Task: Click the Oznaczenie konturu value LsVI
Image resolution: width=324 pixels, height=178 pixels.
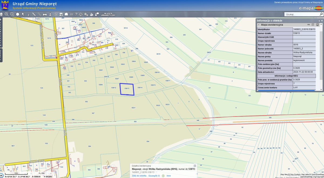Action: [x=295, y=88]
